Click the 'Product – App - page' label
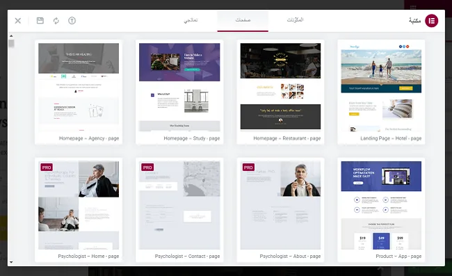The height and width of the screenshot is (276, 452). [398, 256]
